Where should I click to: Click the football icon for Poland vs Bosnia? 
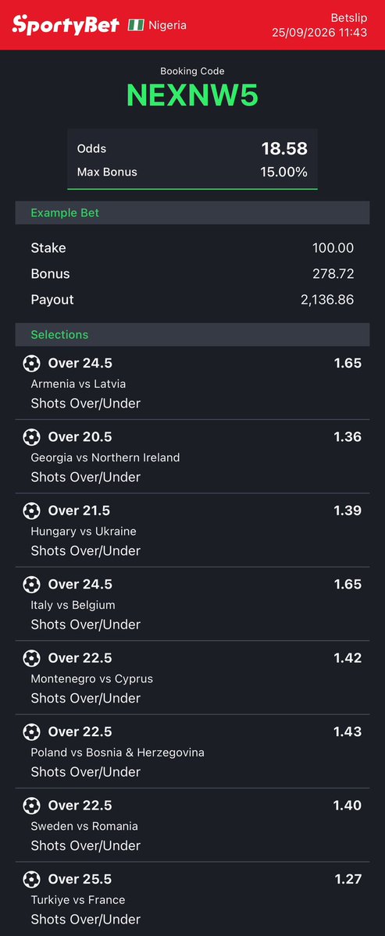pos(32,731)
